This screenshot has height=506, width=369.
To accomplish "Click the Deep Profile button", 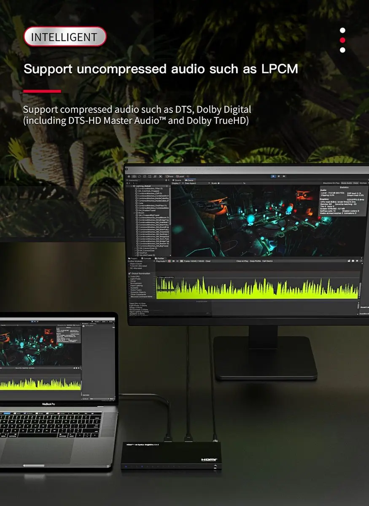I will click(x=255, y=261).
